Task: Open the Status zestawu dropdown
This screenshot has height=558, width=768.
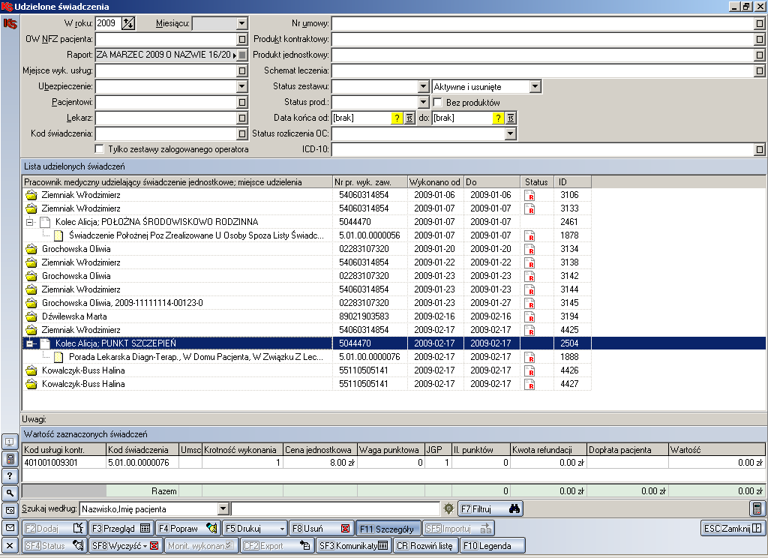Action: (x=424, y=86)
